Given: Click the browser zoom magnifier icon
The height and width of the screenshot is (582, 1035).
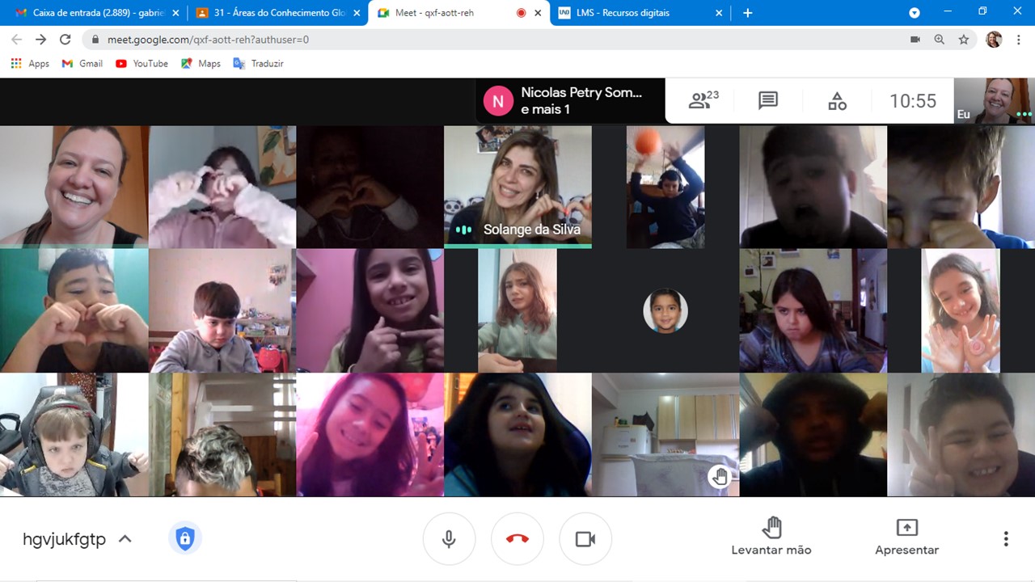Looking at the screenshot, I should pyautogui.click(x=940, y=40).
